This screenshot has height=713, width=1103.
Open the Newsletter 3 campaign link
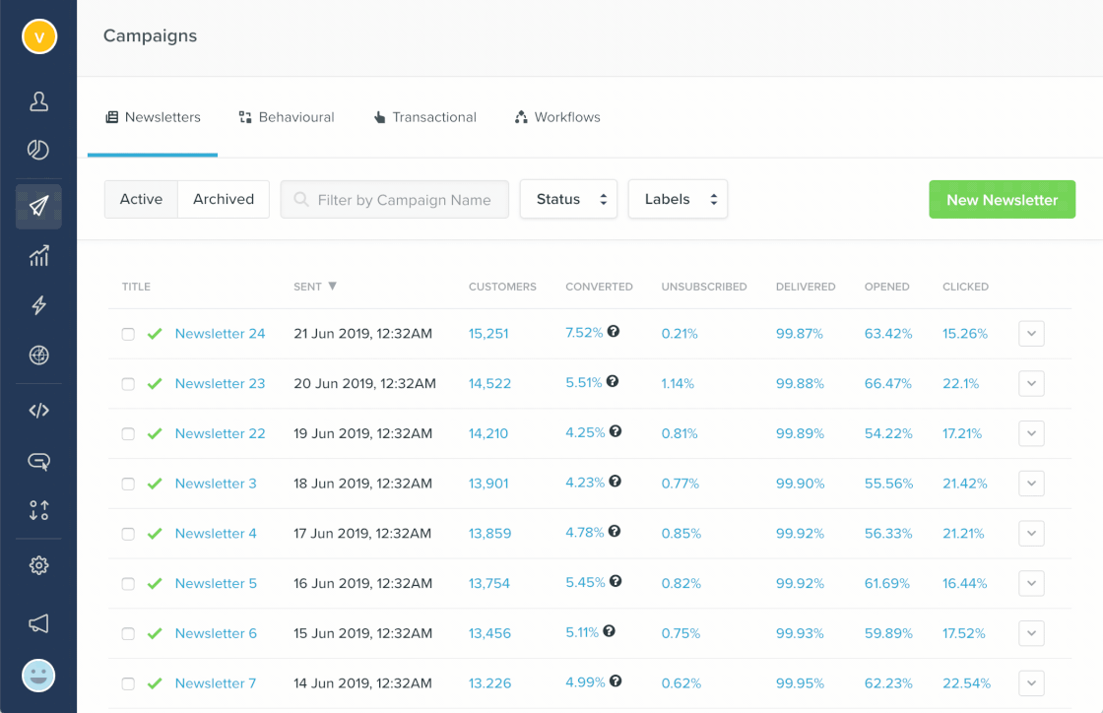216,484
